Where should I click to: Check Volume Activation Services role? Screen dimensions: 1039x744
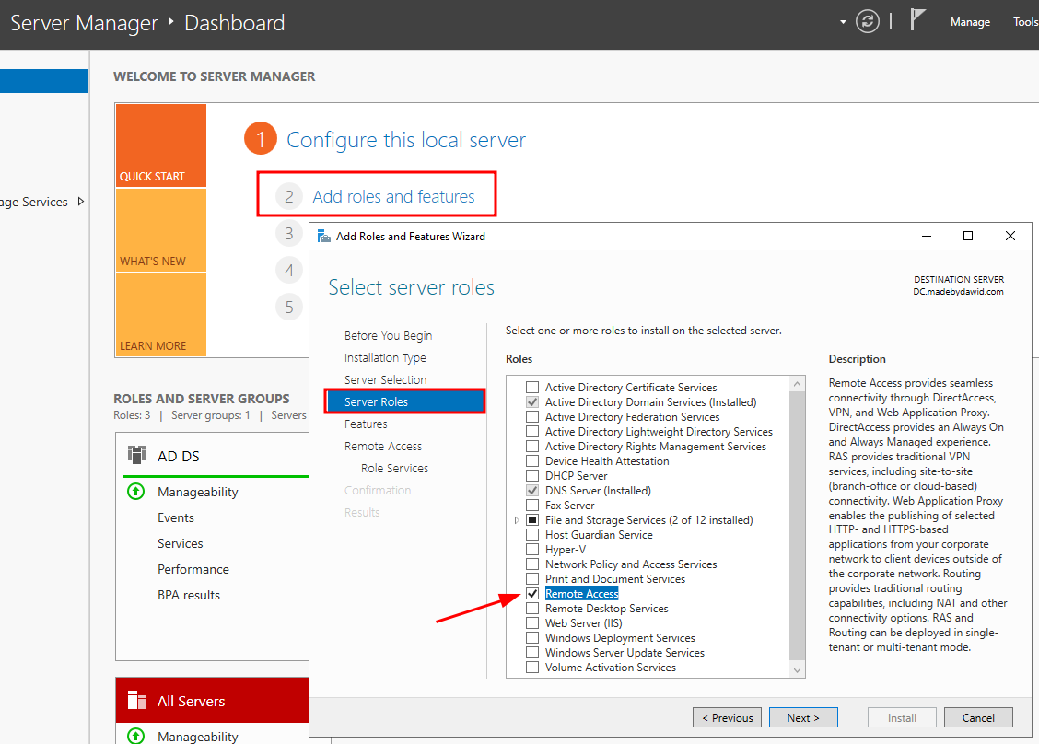[532, 668]
